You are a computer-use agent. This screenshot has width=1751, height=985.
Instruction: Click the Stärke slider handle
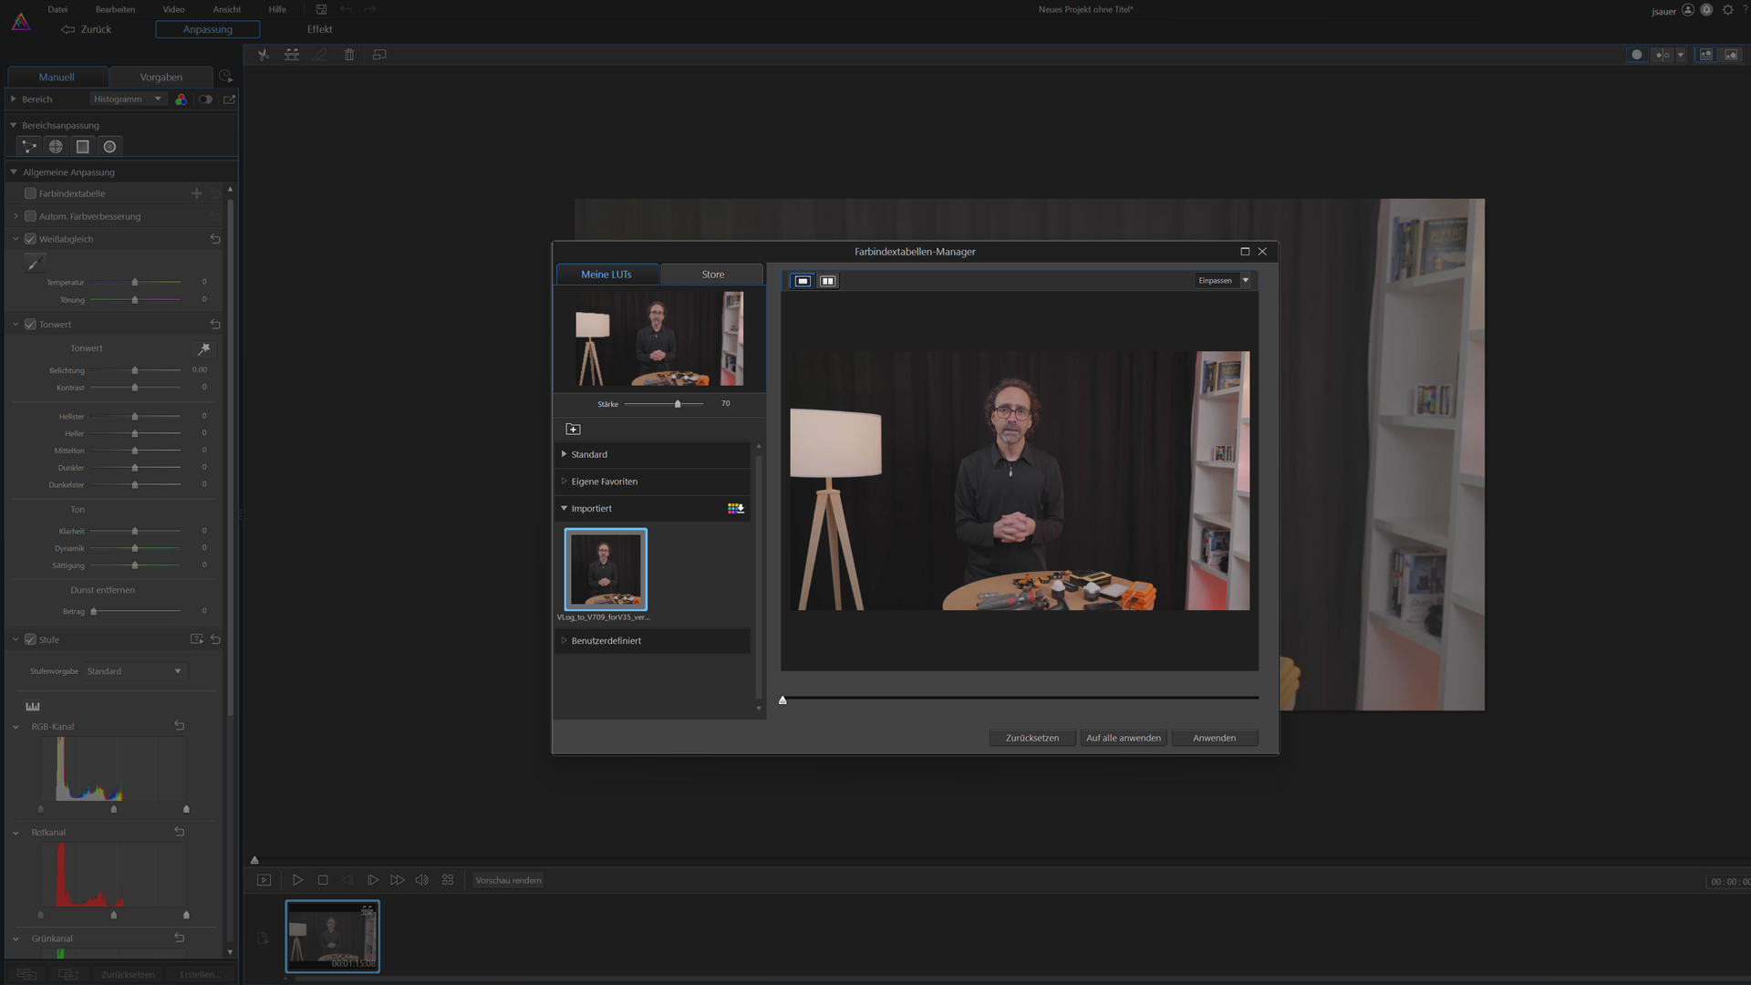(x=678, y=404)
